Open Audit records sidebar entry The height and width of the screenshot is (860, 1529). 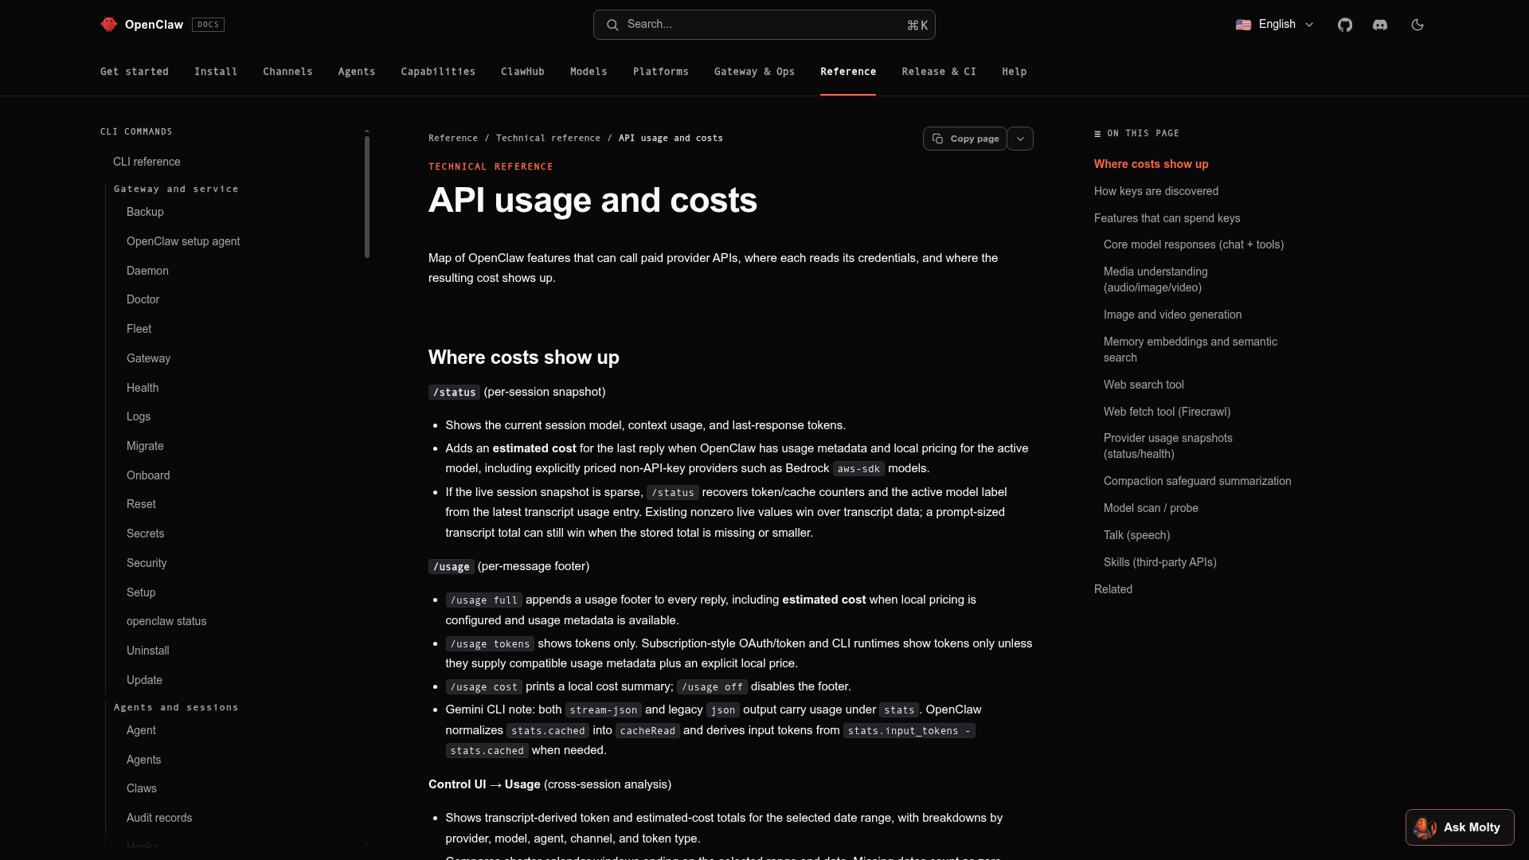[x=159, y=818]
